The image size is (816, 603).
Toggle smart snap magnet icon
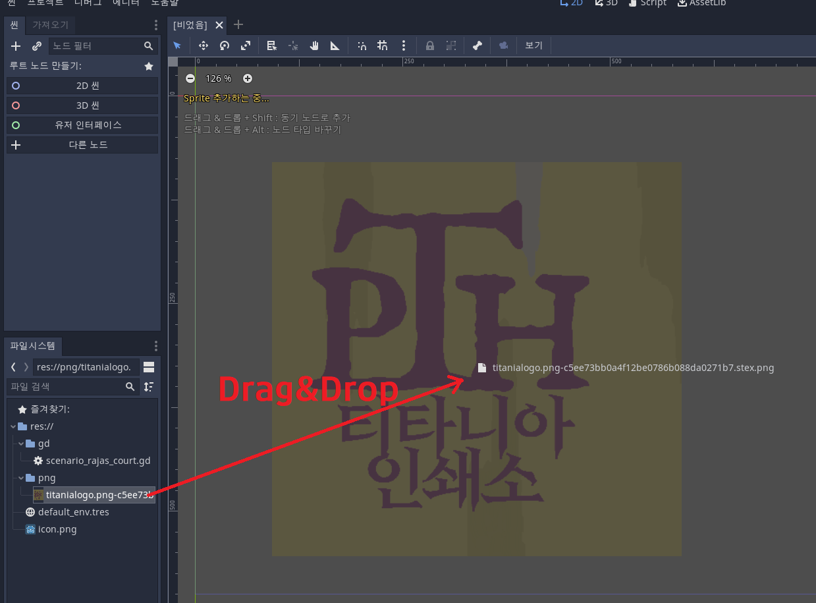click(362, 45)
